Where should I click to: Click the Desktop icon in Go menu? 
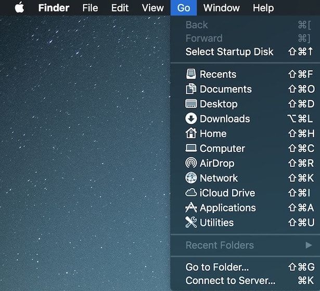191,104
